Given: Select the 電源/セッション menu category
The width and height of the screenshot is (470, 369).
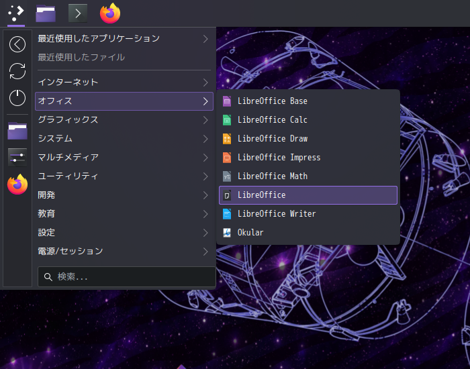Looking at the screenshot, I should click(124, 252).
